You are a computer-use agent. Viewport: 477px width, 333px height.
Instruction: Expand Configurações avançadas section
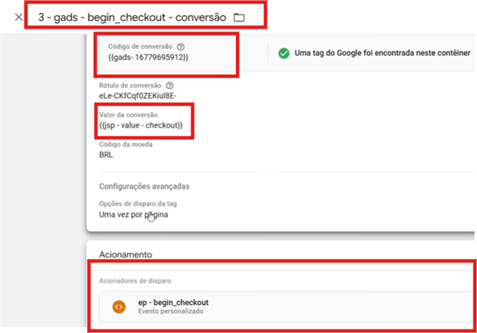tap(144, 186)
